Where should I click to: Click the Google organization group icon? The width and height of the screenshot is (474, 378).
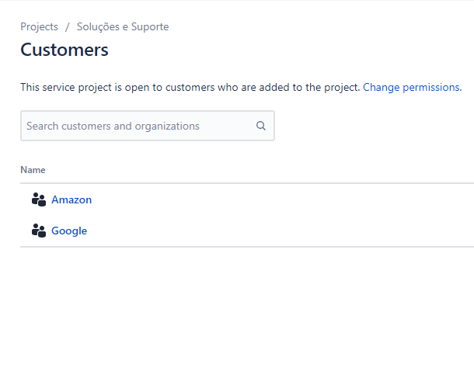39,231
